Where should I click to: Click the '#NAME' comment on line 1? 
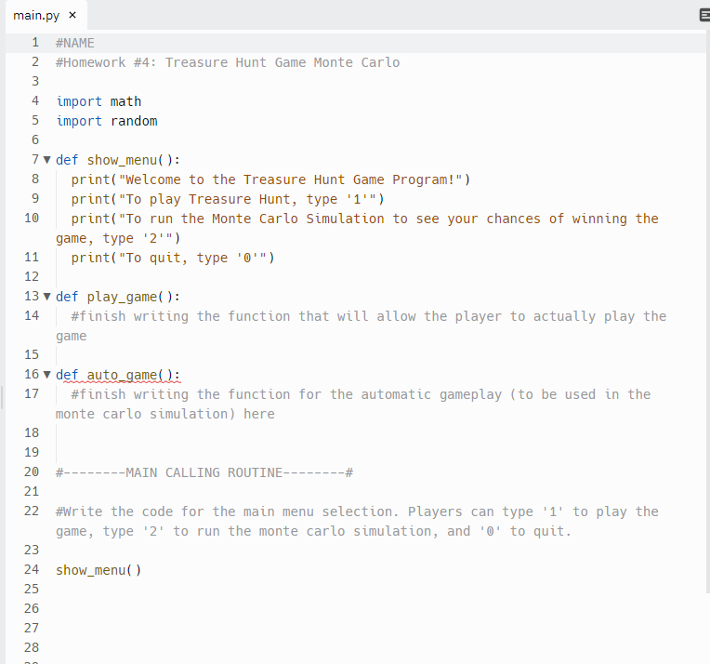pos(75,43)
